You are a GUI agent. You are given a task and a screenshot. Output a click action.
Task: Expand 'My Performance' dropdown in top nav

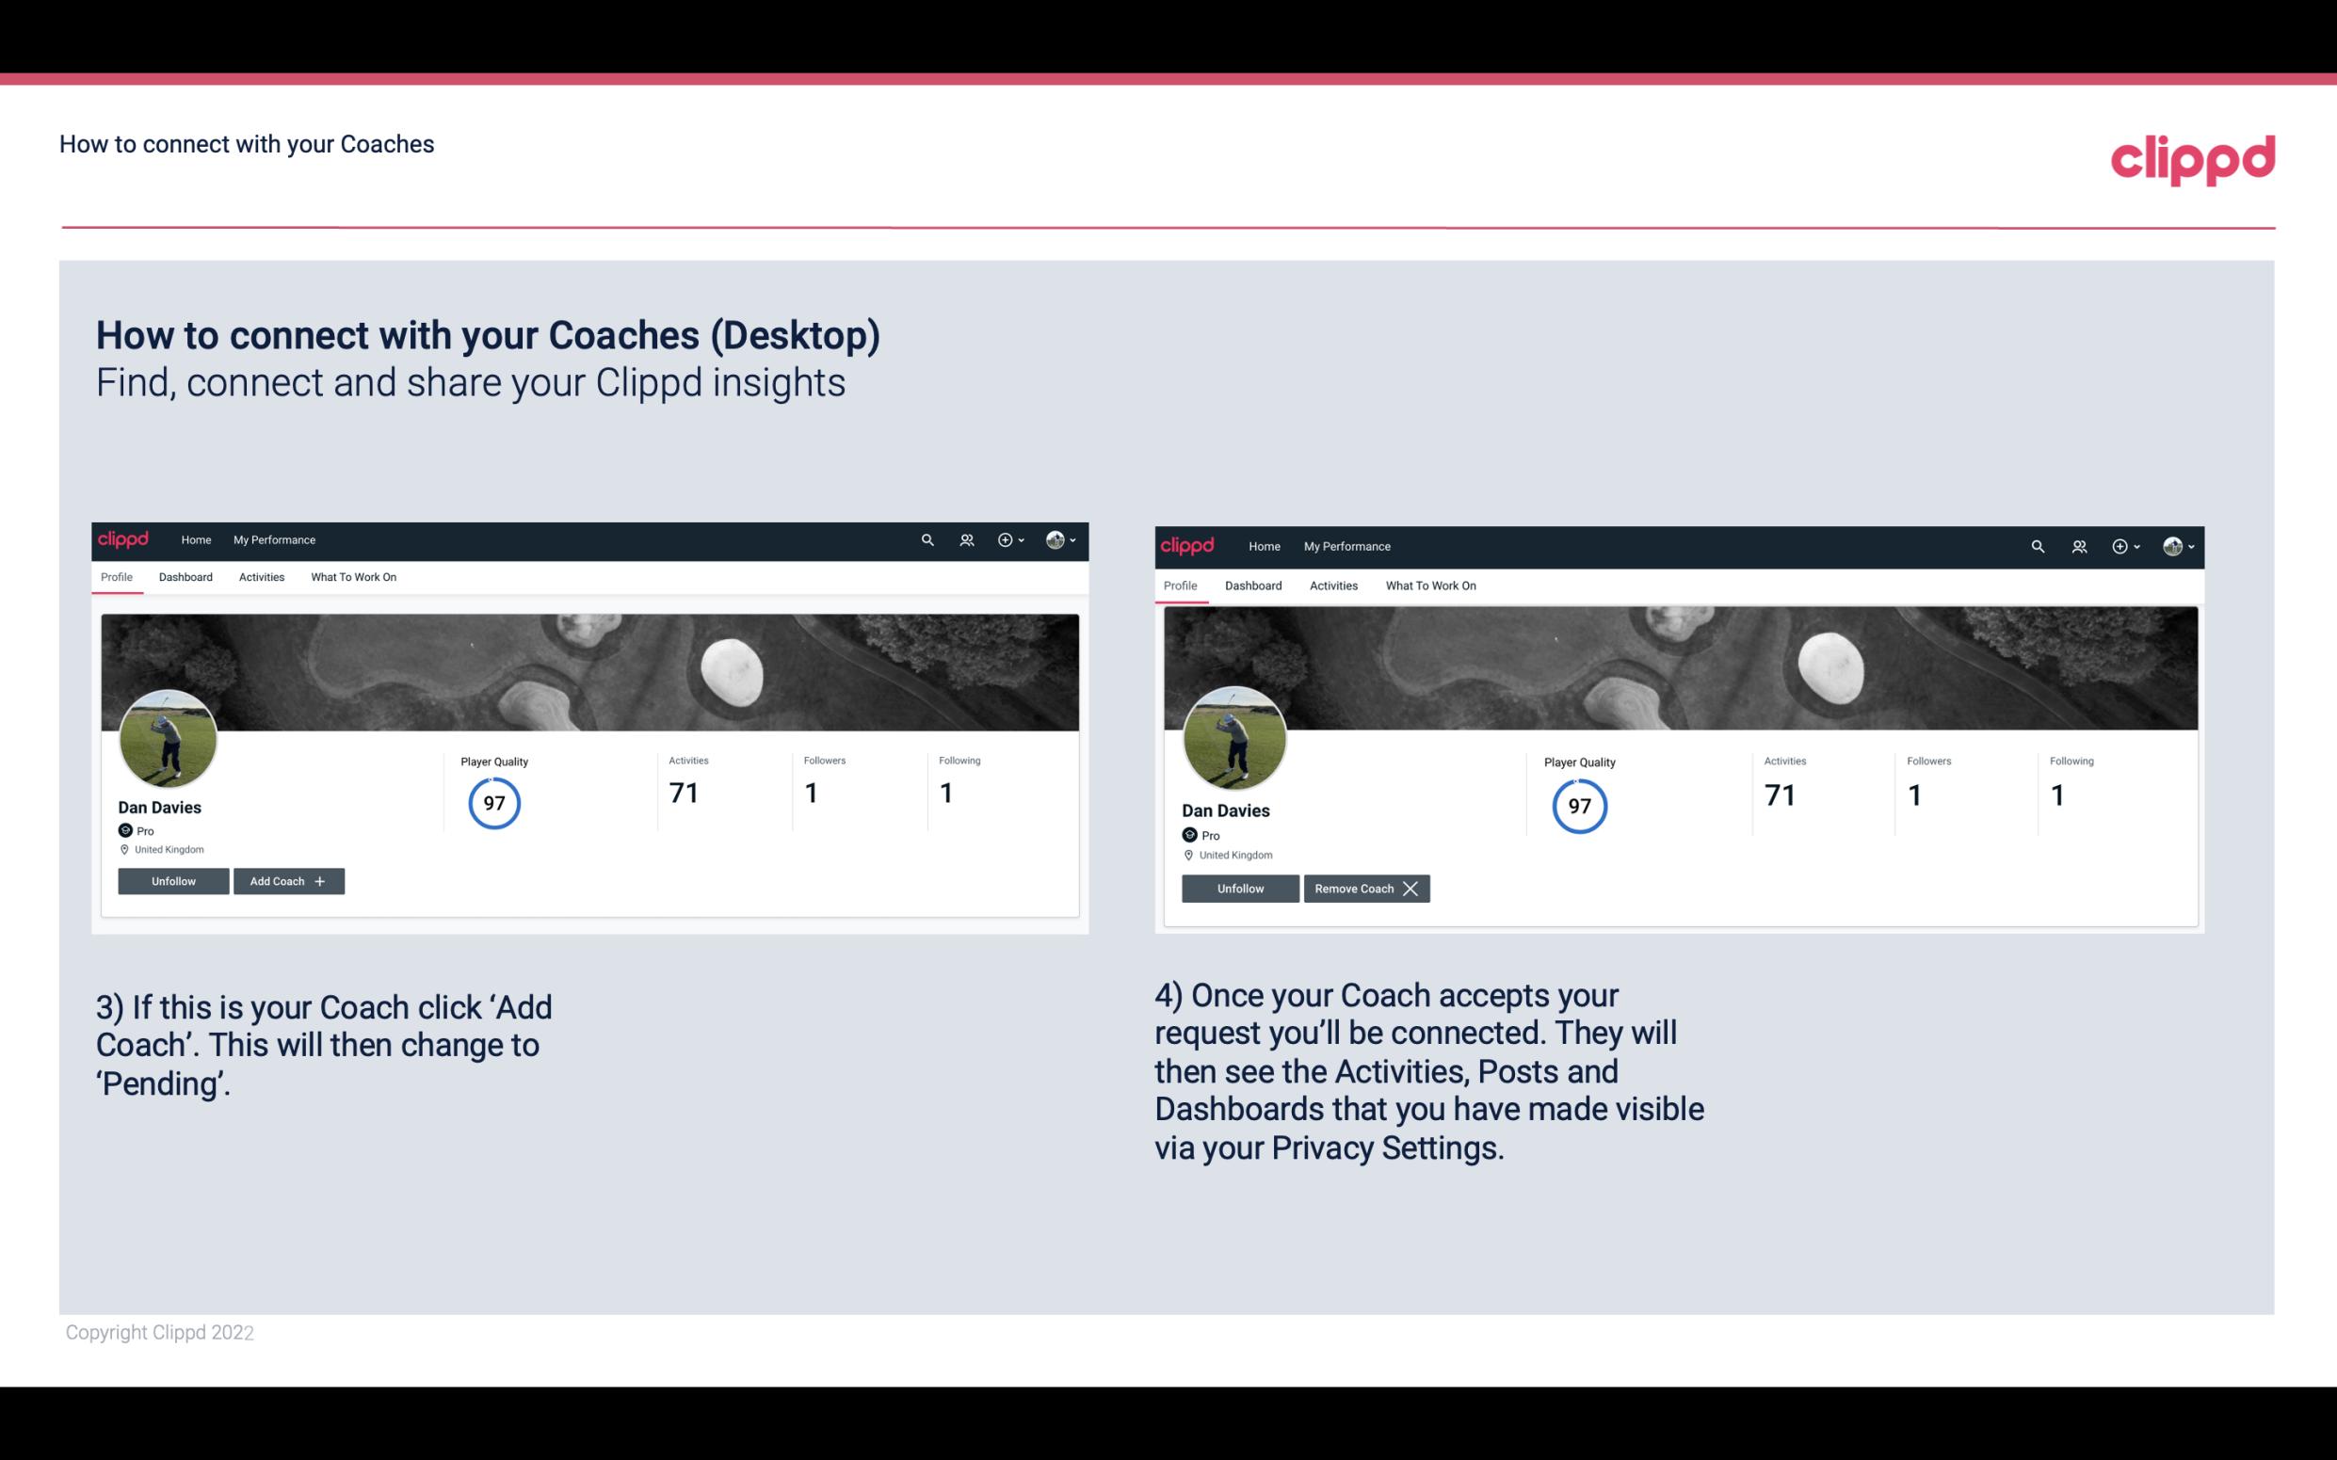[274, 540]
